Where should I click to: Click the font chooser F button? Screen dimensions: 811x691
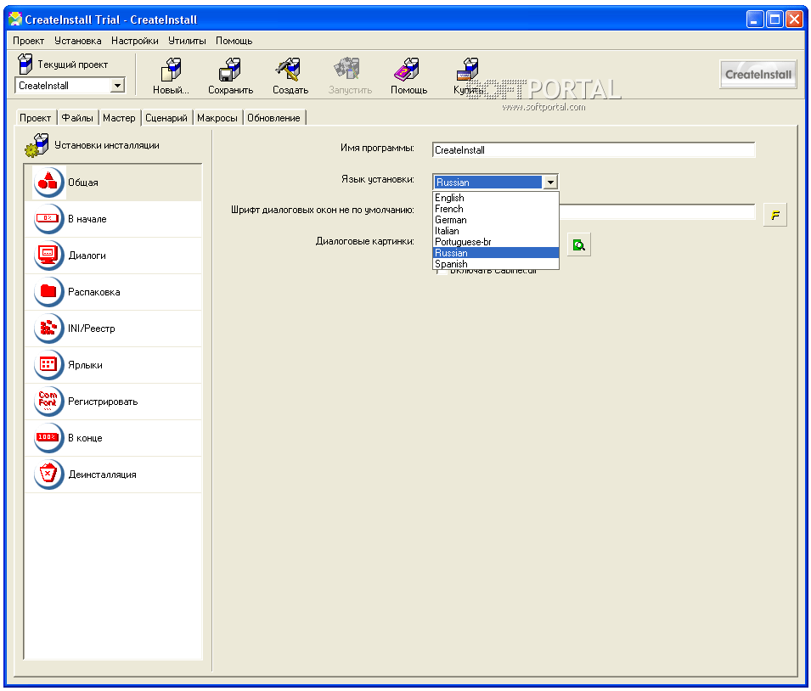pos(774,215)
